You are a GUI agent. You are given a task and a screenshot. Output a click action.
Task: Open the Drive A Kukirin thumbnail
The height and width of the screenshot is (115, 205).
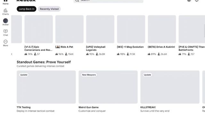click(x=162, y=29)
